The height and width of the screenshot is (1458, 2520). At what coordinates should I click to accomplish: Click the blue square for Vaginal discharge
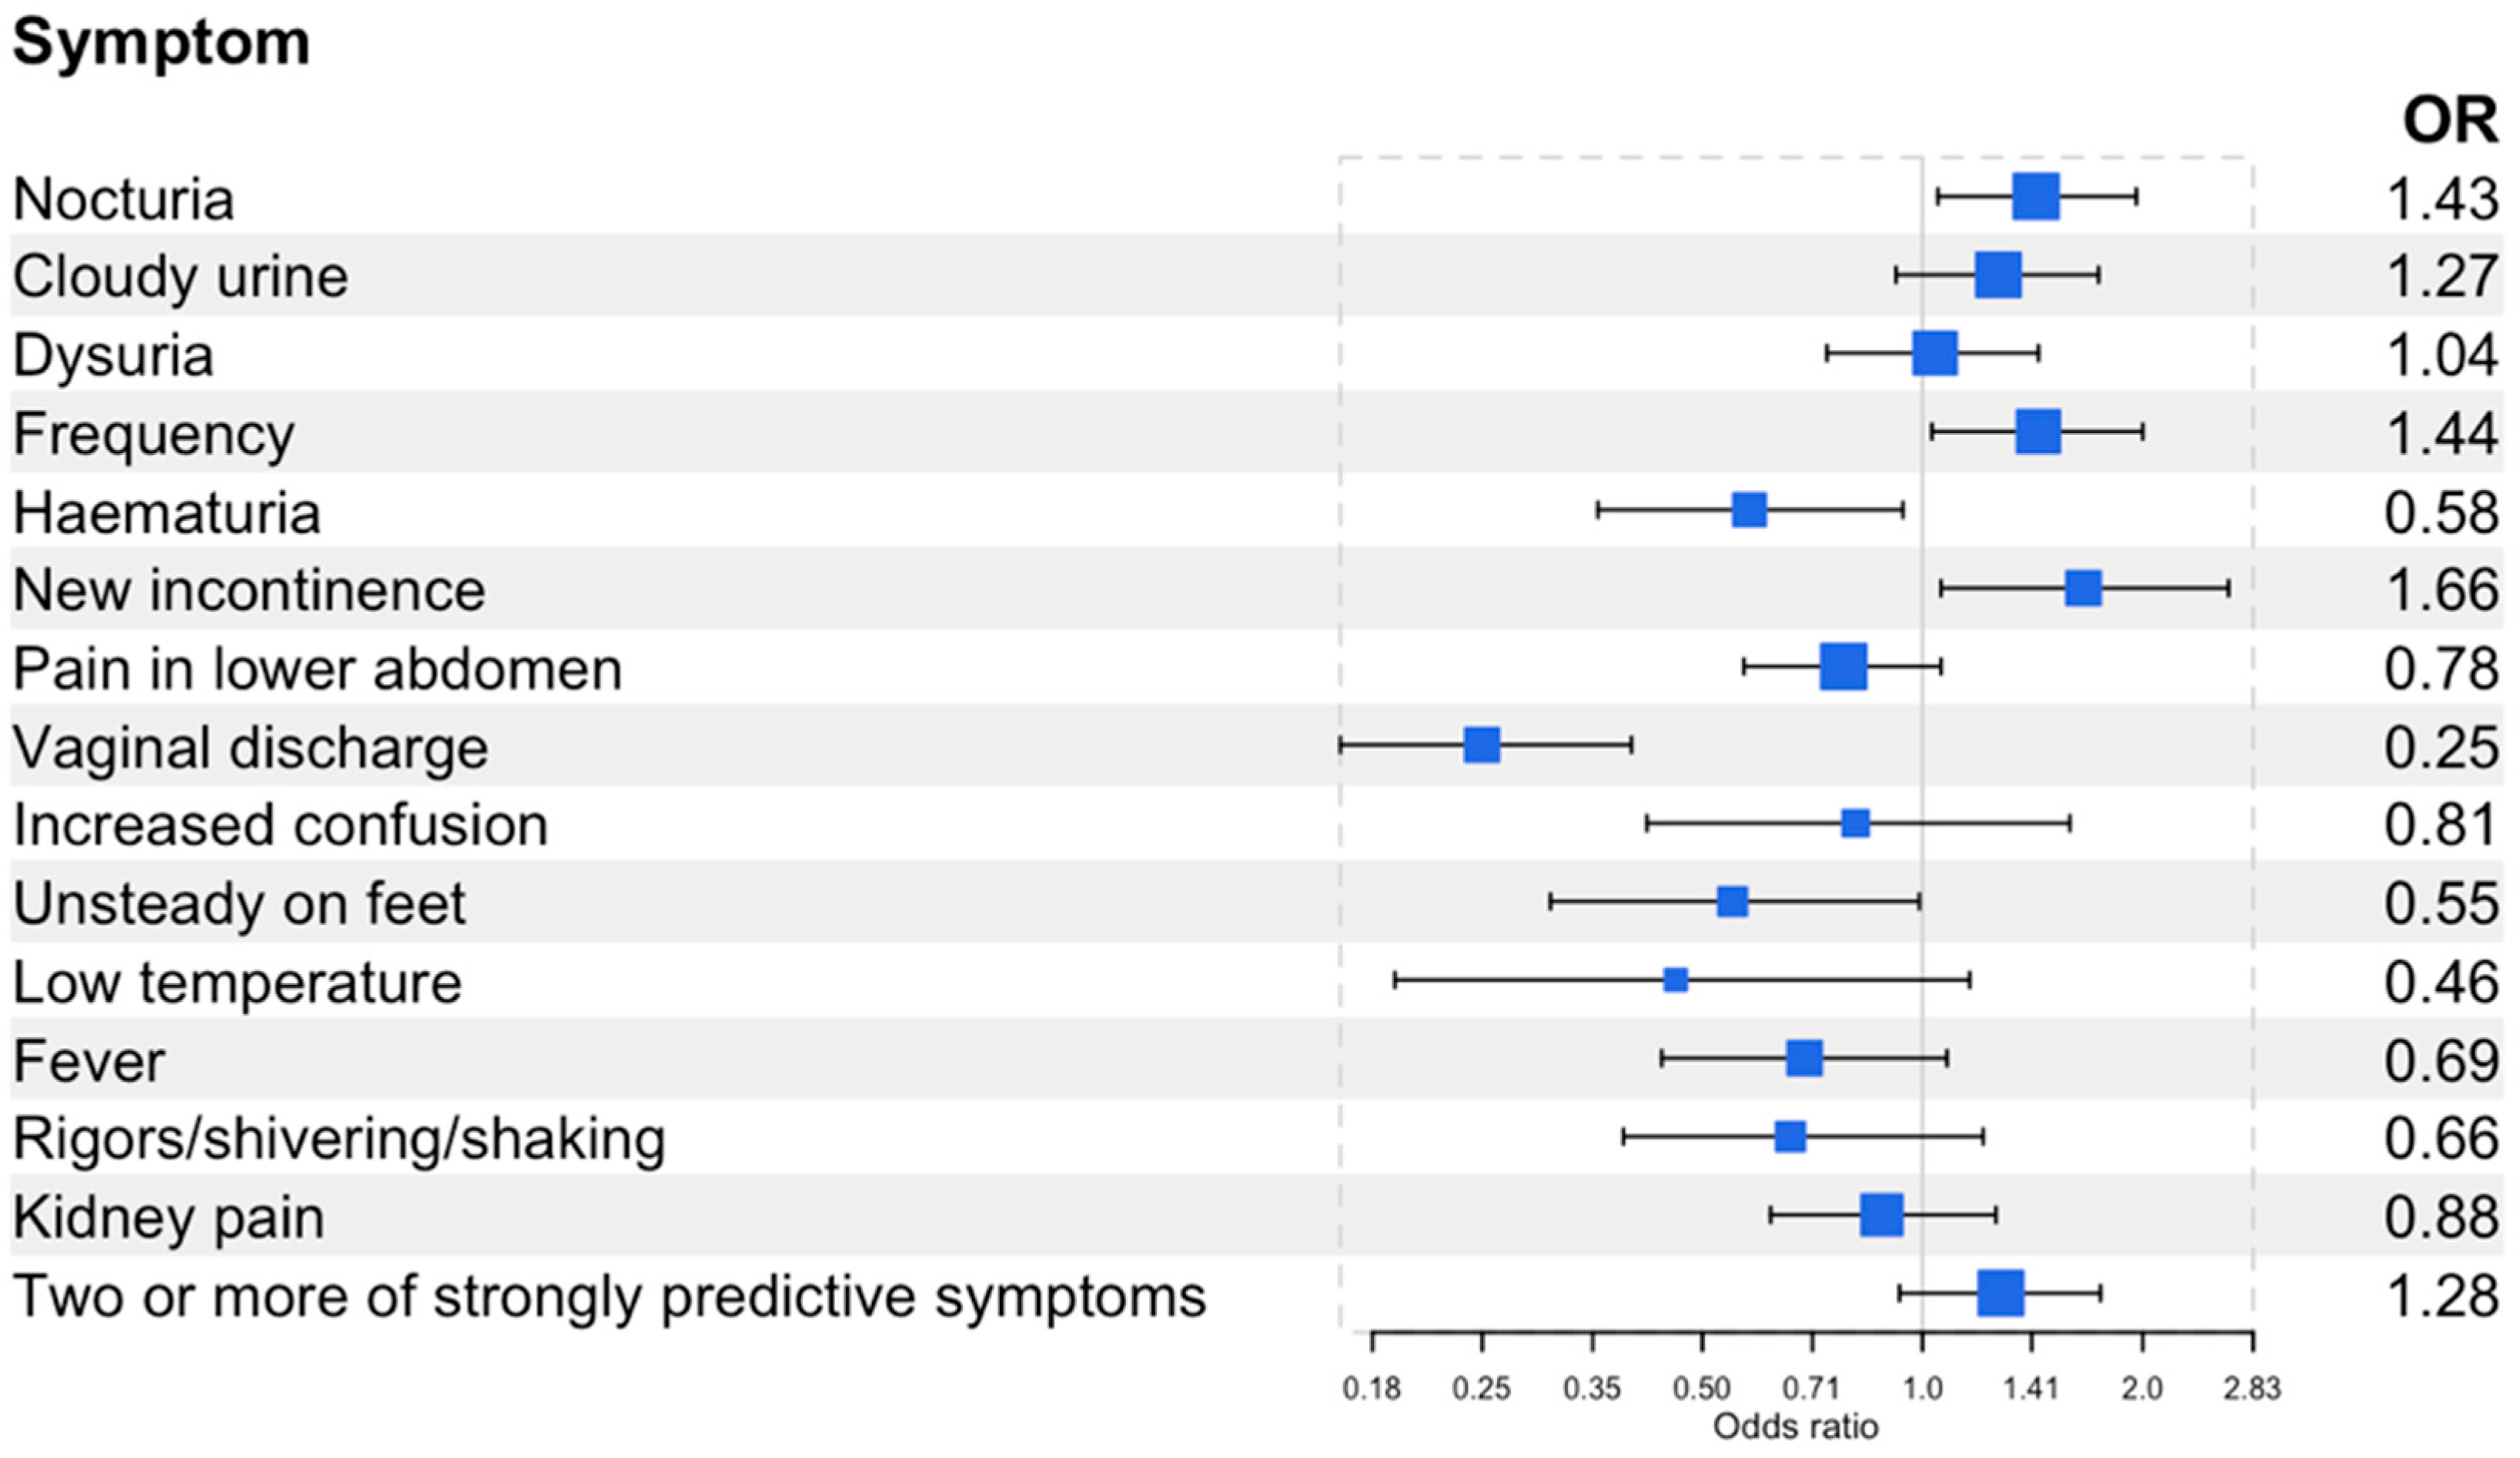[x=1481, y=745]
